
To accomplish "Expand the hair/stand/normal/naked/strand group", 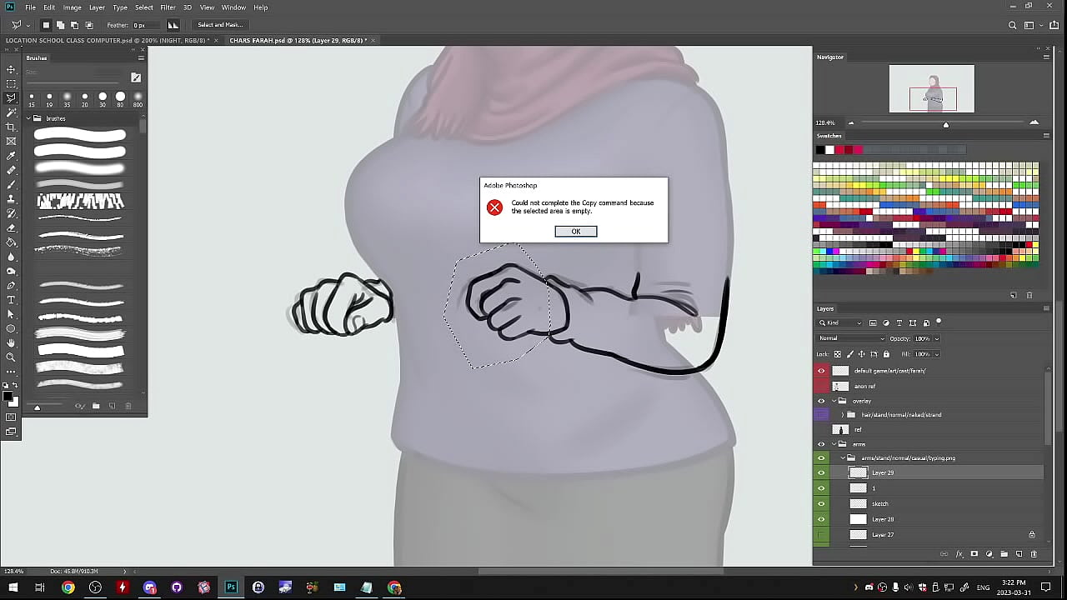I will point(842,415).
